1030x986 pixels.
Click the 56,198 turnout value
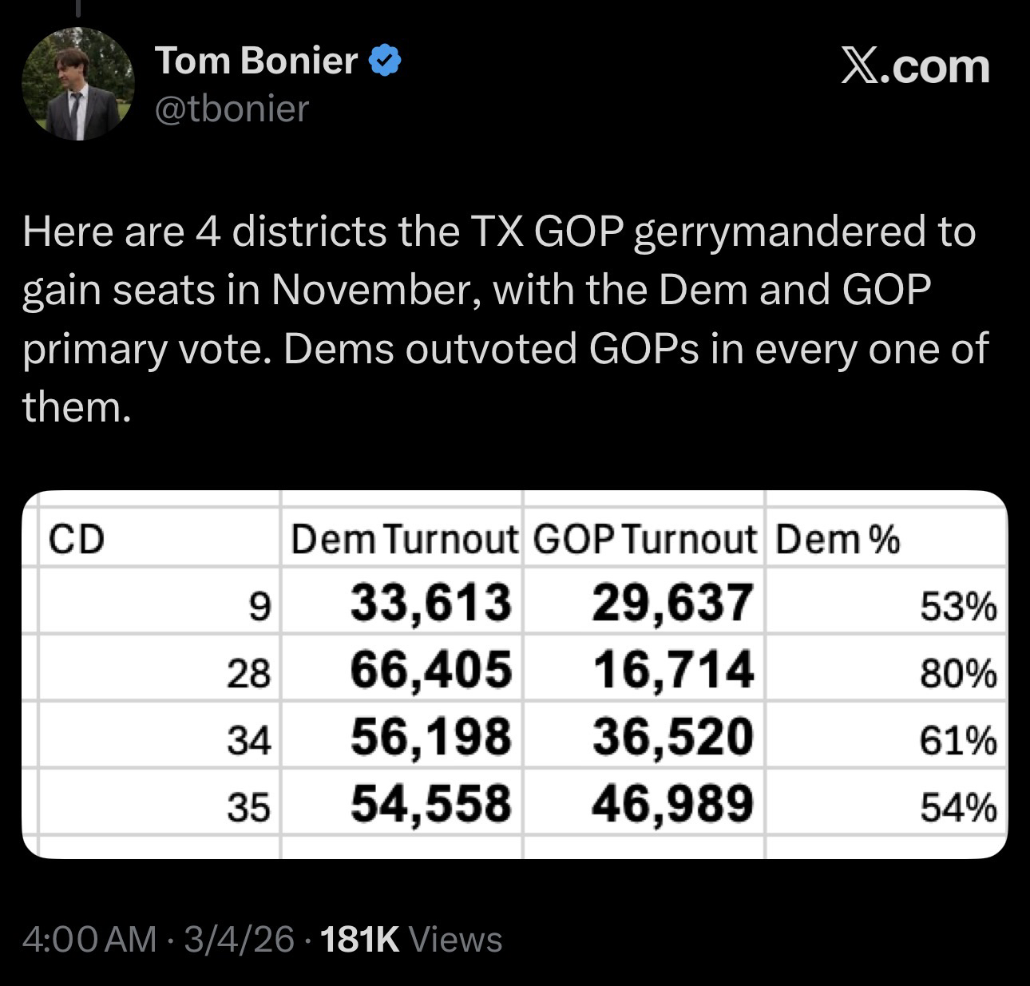[x=431, y=736]
